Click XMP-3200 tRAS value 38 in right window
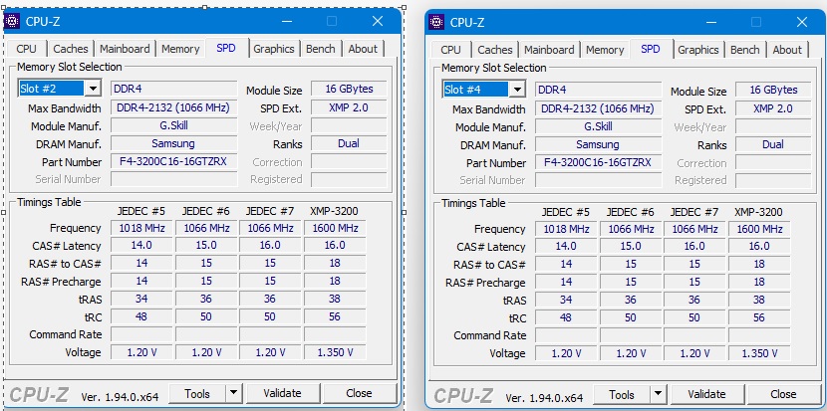 tap(759, 300)
